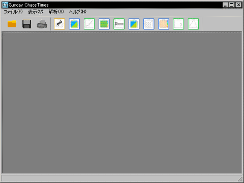Viewport: 244px width, 183px height.
Task: Open the 表示(V) menu
Action: tap(36, 12)
